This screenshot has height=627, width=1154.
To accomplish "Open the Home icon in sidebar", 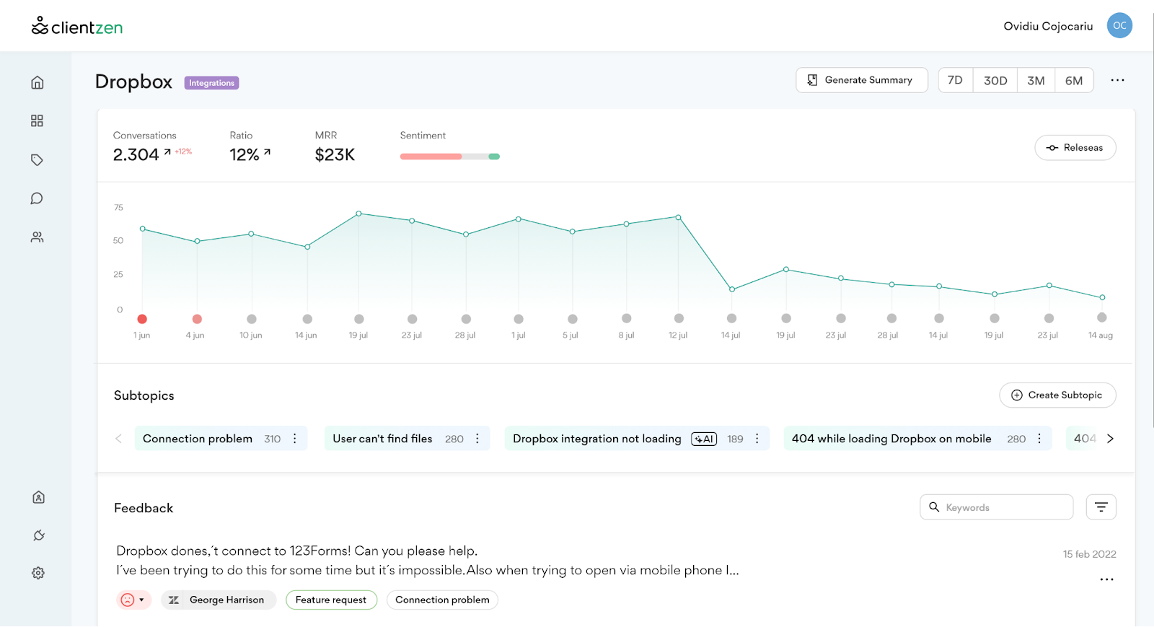I will [x=38, y=82].
